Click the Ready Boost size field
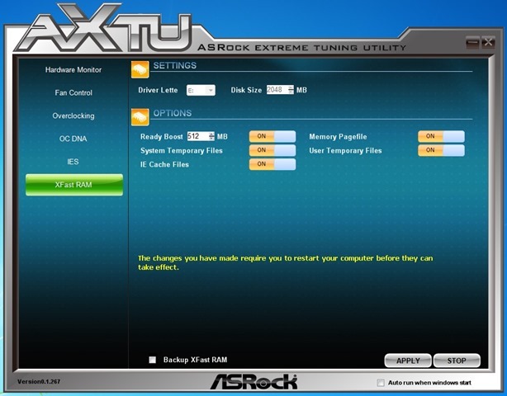 pos(198,136)
